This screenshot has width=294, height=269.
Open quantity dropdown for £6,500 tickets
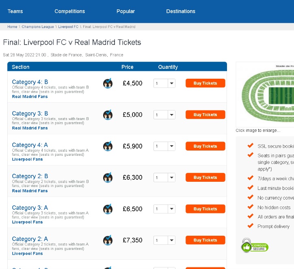click(x=164, y=209)
